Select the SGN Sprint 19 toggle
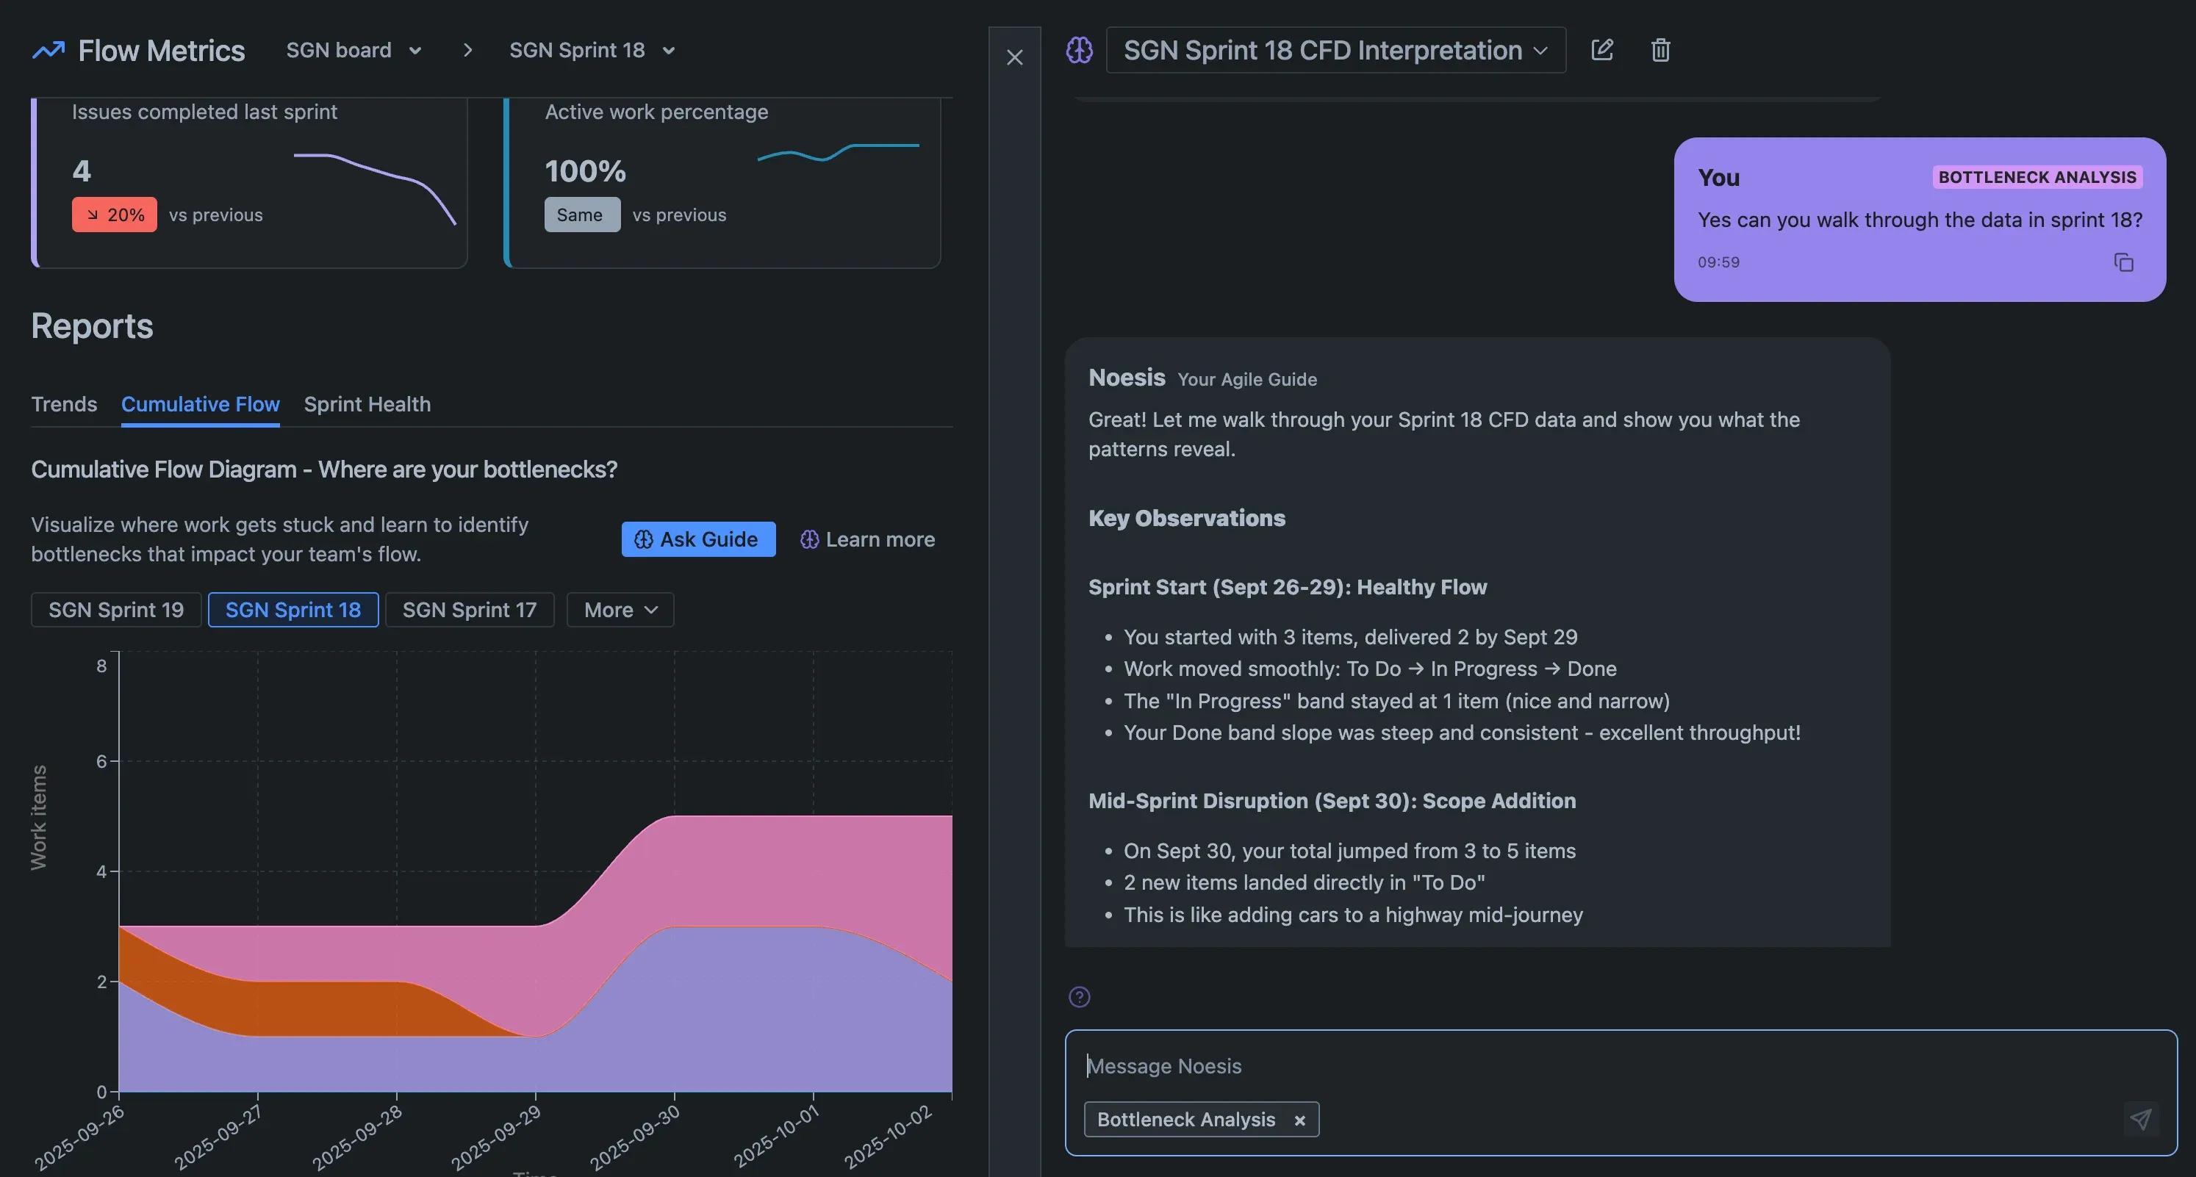2196x1177 pixels. pos(116,609)
